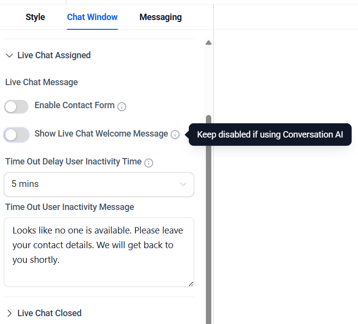Click the scrollbar up arrow
Image resolution: width=358 pixels, height=324 pixels.
coord(208,43)
